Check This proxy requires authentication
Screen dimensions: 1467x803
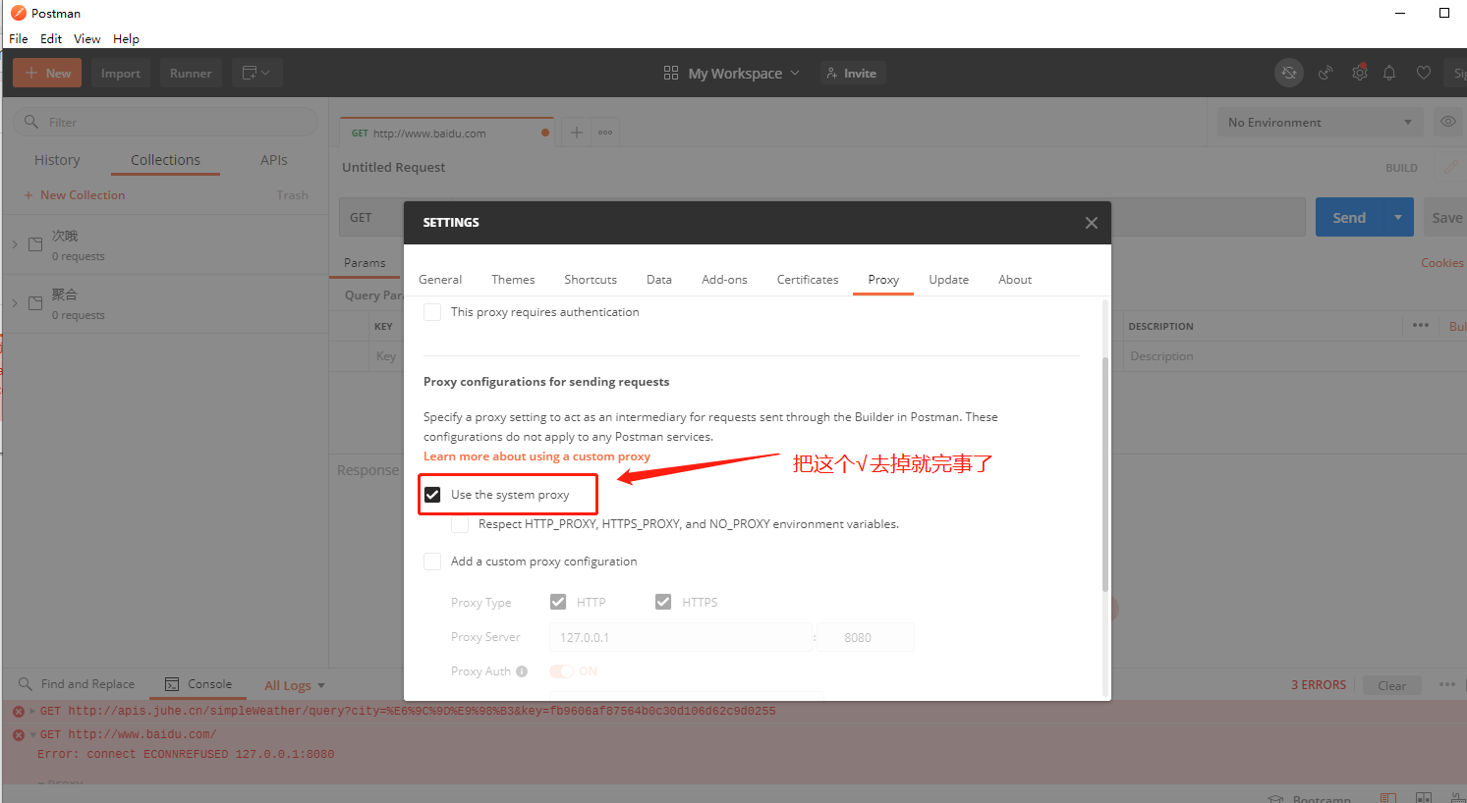tap(432, 312)
